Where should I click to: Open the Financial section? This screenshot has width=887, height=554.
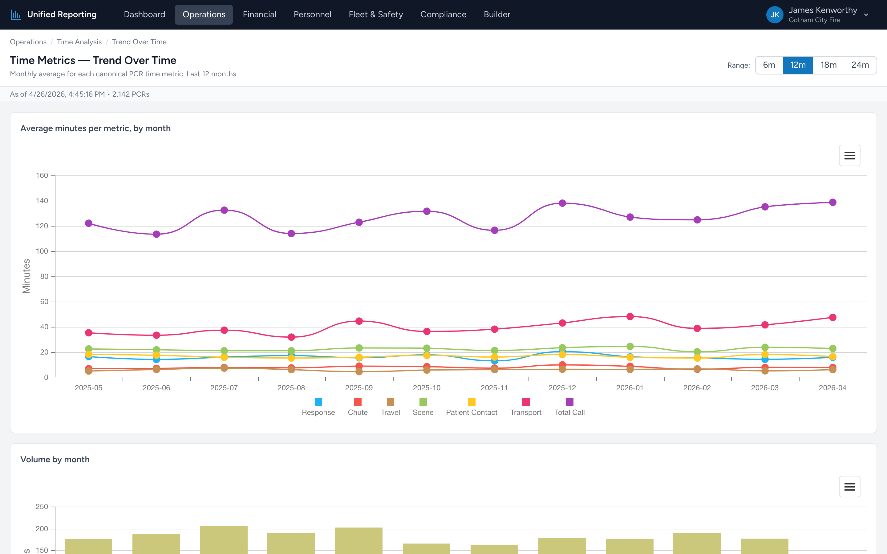point(260,15)
